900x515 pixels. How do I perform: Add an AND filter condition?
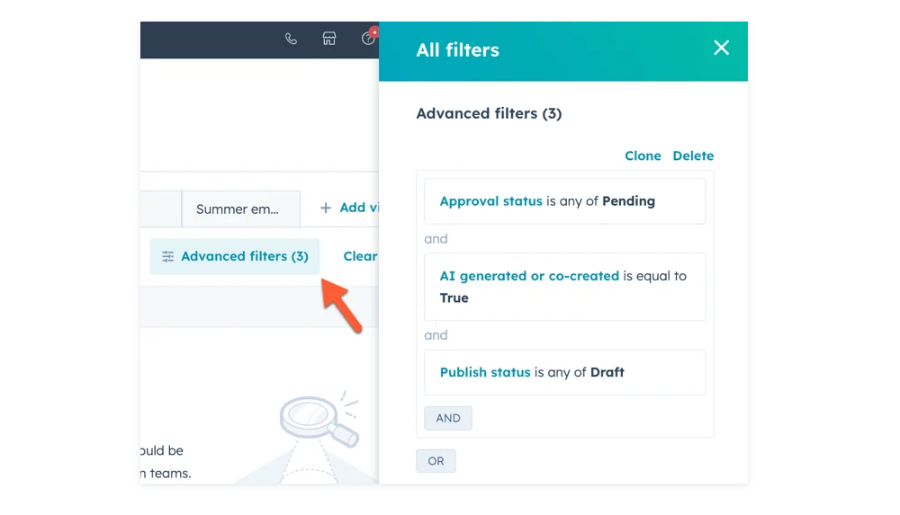[448, 418]
